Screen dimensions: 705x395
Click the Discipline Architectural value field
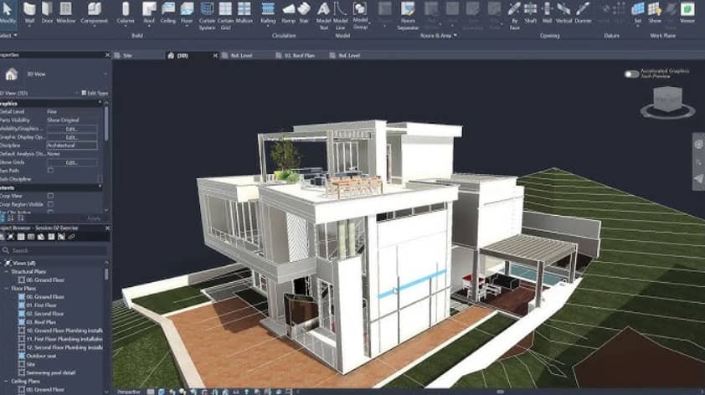point(72,146)
